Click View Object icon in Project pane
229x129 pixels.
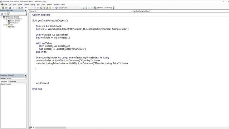pyautogui.click(x=5, y=14)
